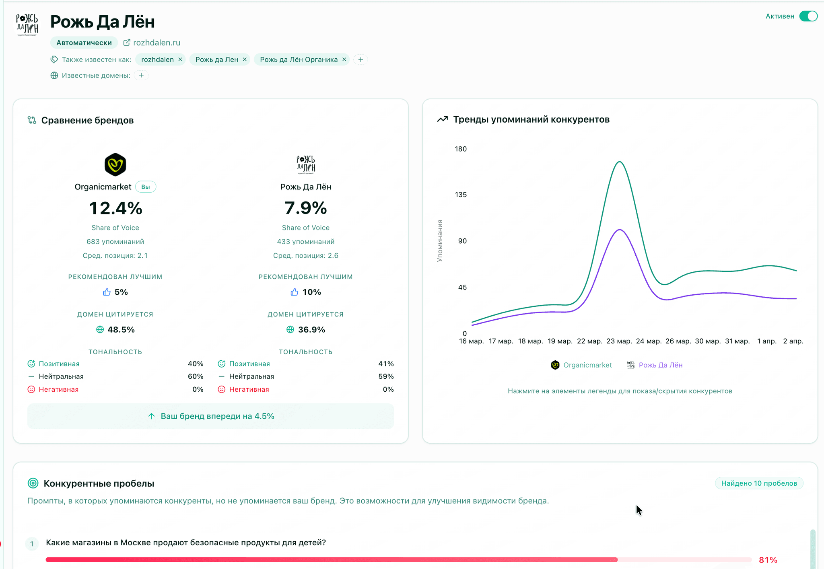Remove the Рожь да Лен alias
The height and width of the screenshot is (569, 824).
pos(245,60)
